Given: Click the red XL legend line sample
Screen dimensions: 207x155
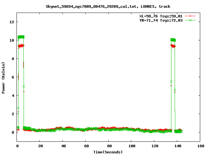Looking at the screenshot, I should 190,16.
